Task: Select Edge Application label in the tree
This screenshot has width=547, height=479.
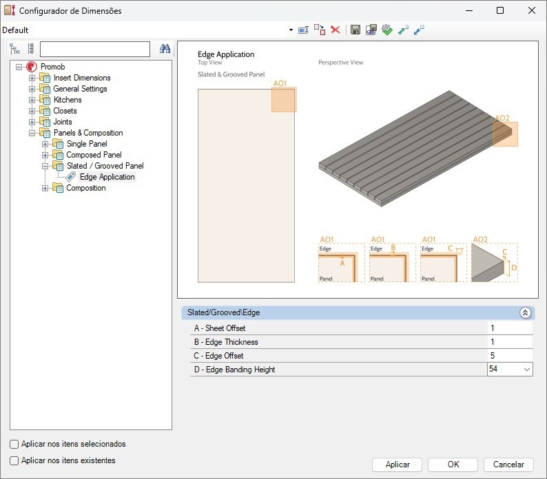Action: (x=107, y=177)
